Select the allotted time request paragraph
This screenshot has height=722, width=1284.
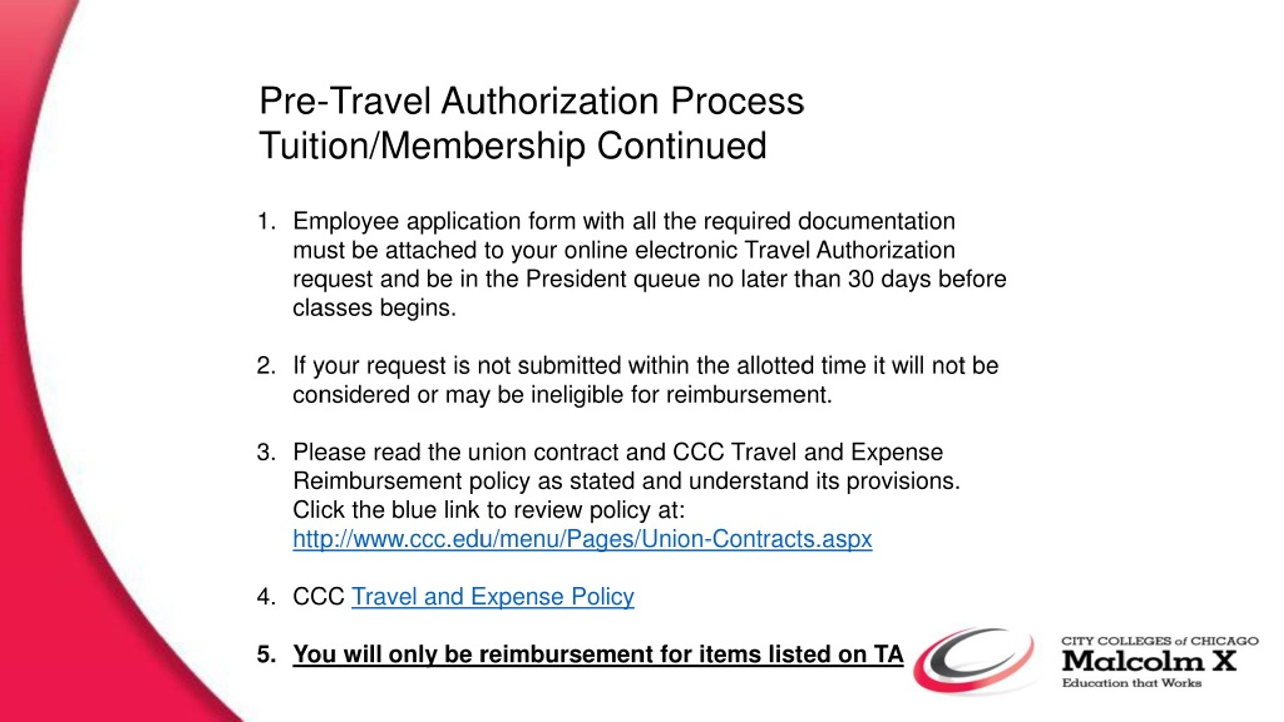tap(646, 380)
